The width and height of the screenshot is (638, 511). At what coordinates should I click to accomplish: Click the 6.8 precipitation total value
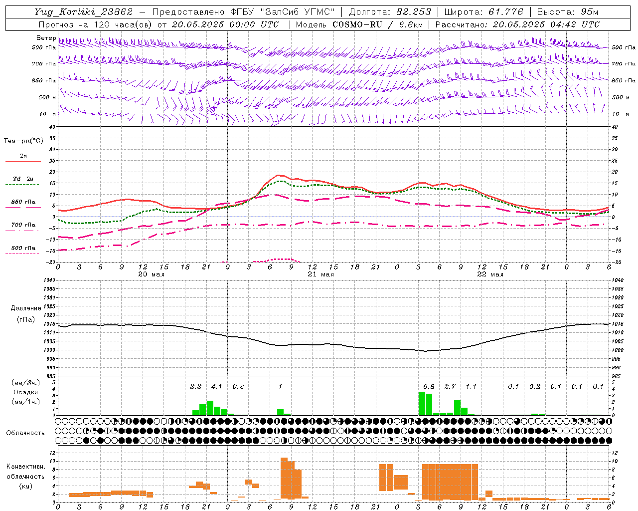click(429, 387)
